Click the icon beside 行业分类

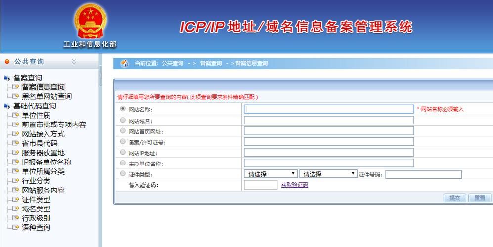pyautogui.click(x=16, y=181)
